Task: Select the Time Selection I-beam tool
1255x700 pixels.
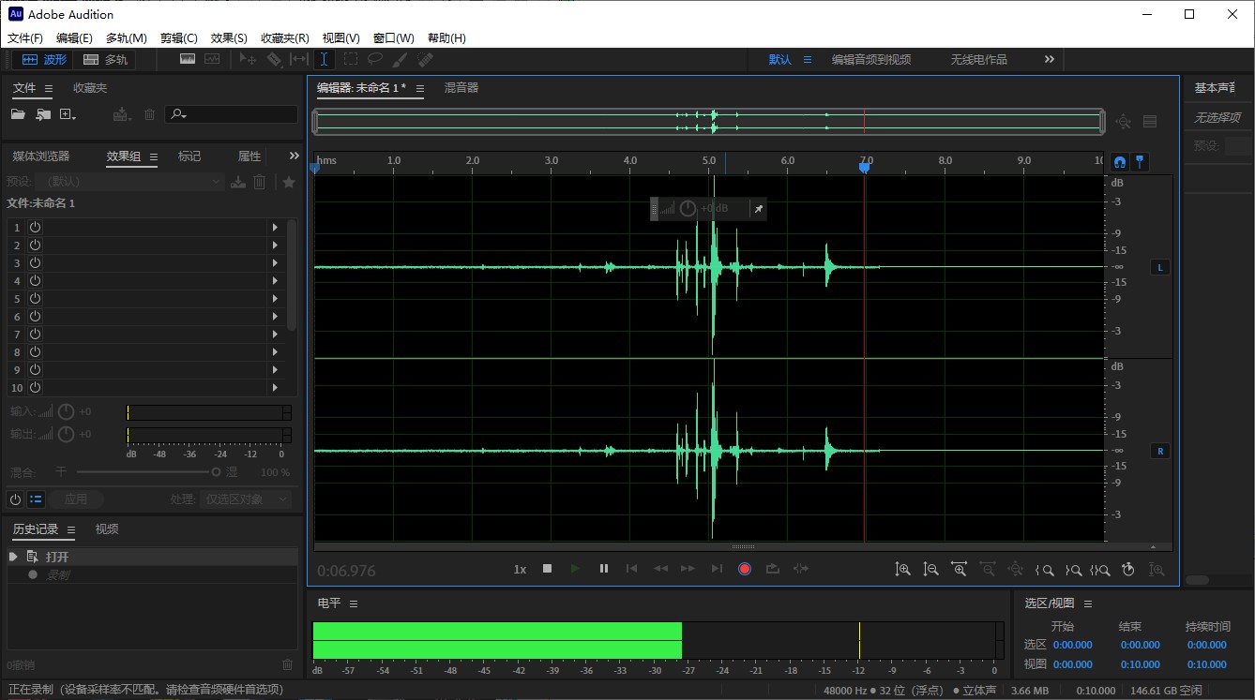Action: click(x=324, y=59)
